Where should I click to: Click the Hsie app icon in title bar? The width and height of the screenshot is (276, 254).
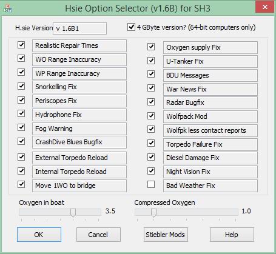(x=8, y=8)
